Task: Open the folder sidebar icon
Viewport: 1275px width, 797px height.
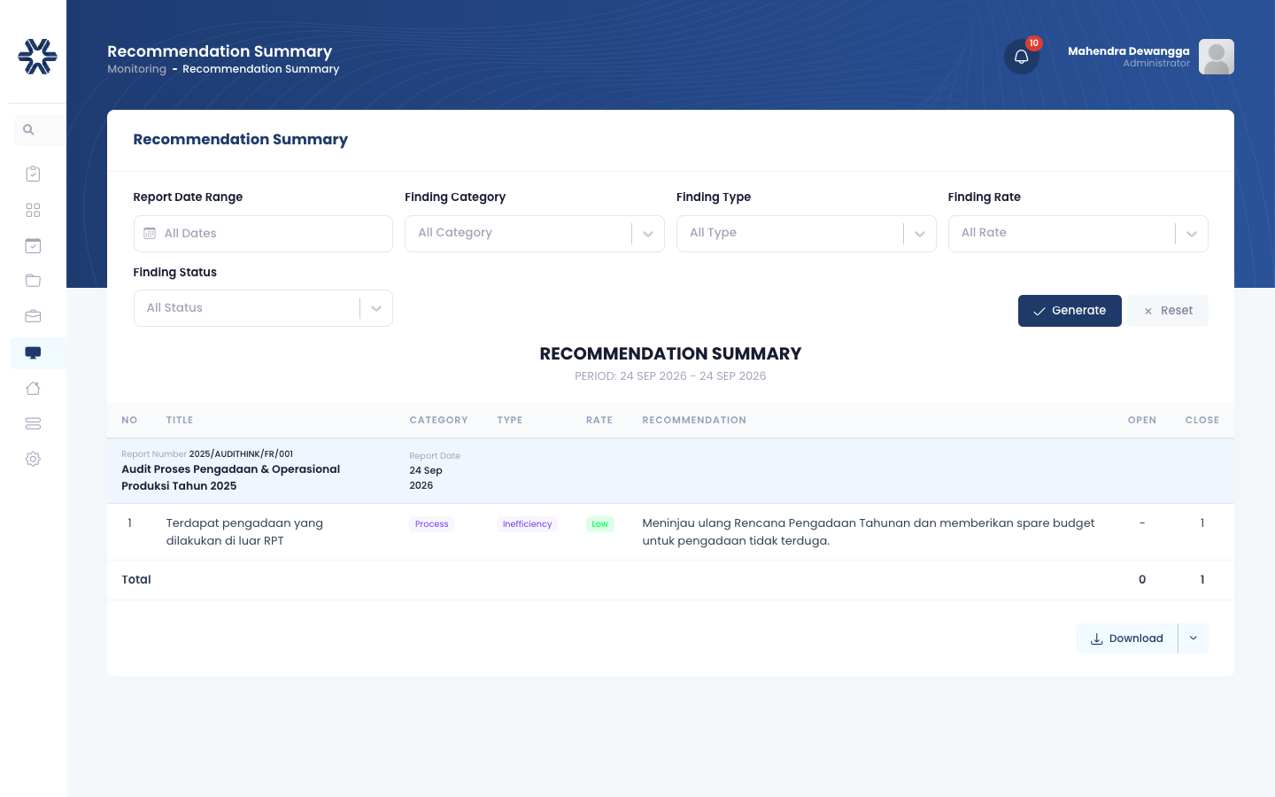Action: click(33, 281)
